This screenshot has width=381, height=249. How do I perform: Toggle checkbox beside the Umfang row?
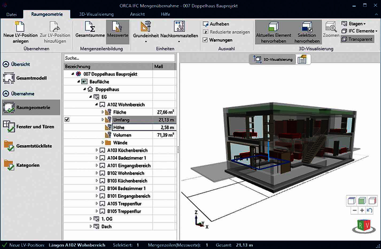pos(67,120)
